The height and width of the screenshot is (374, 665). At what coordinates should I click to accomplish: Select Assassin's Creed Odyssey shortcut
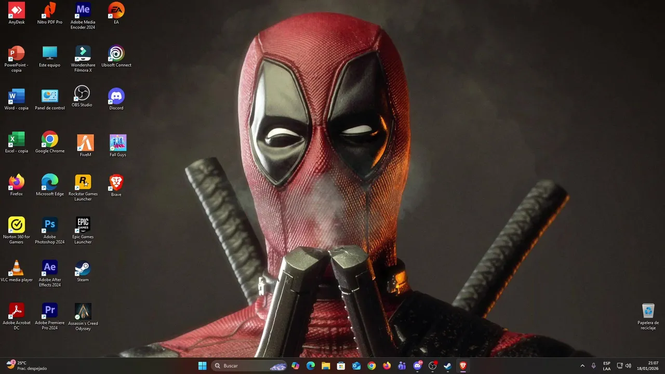point(83,317)
